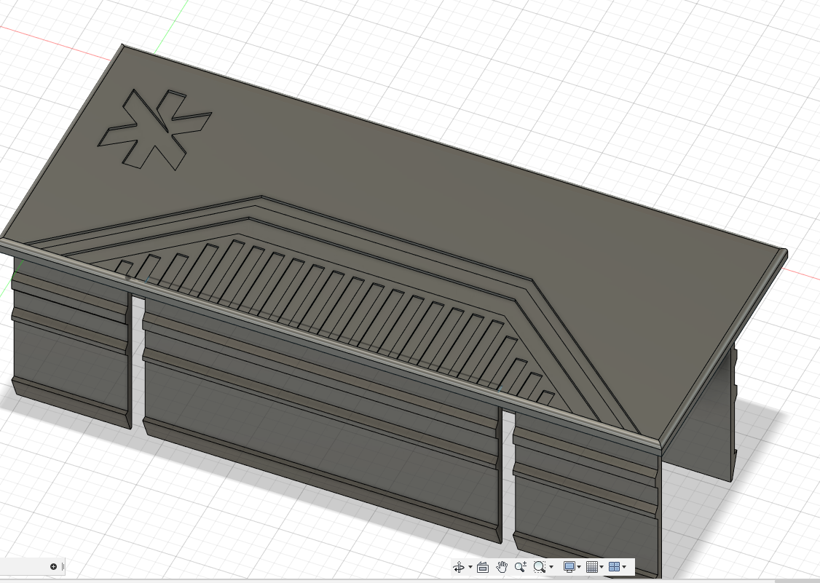The image size is (820, 583).
Task: Expand the Display Settings dropdown arrow
Action: (579, 567)
